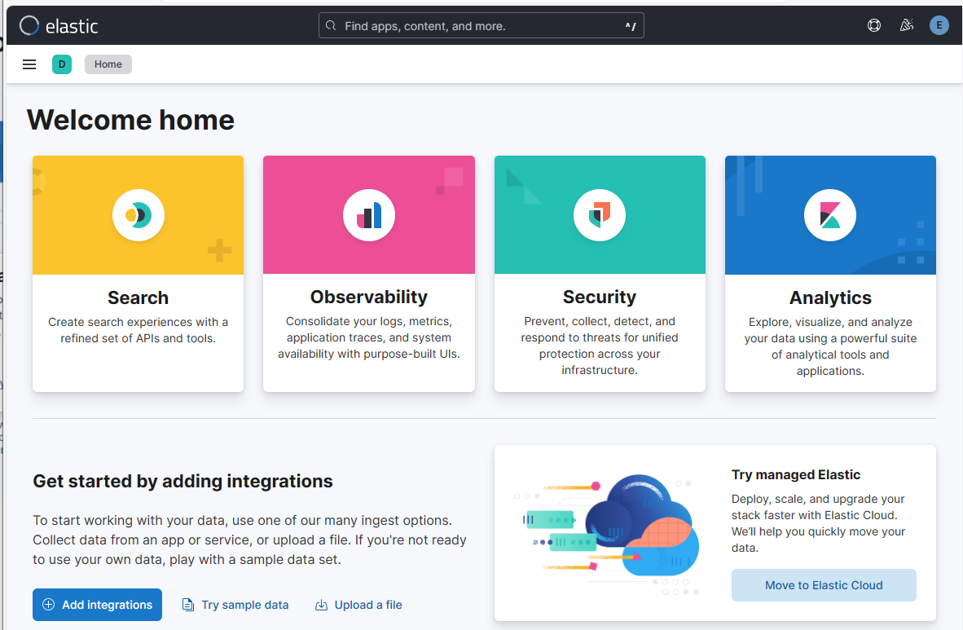963x630 pixels.
Task: Click the Security shield logo icon
Action: coord(600,215)
